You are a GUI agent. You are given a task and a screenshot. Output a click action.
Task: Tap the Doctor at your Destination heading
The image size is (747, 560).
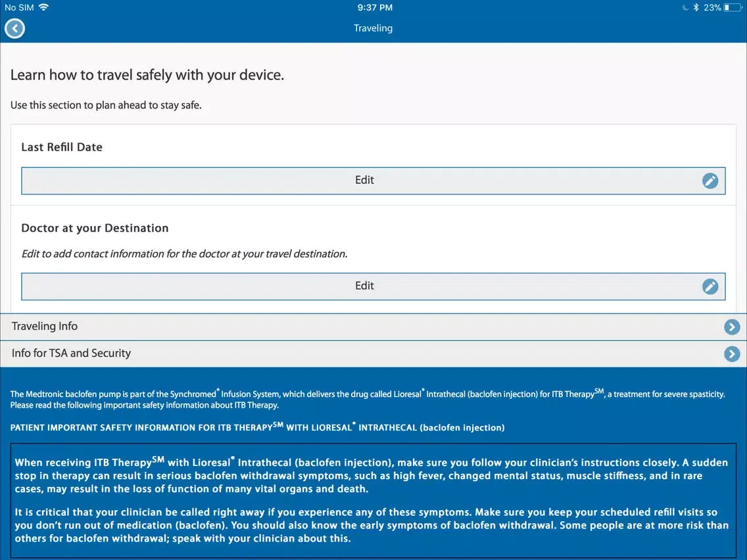coord(95,228)
